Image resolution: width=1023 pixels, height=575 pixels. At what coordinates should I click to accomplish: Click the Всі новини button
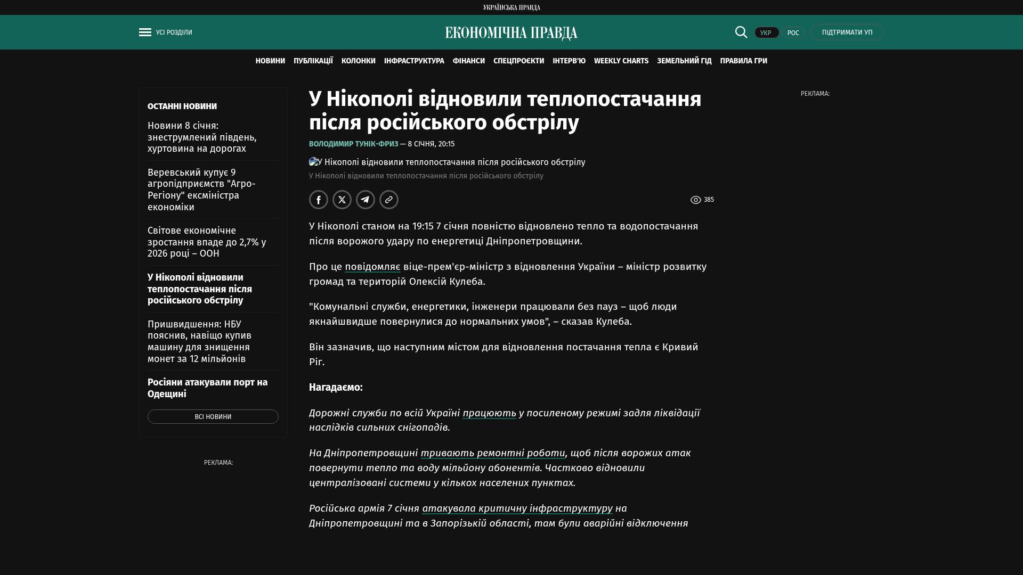click(213, 417)
